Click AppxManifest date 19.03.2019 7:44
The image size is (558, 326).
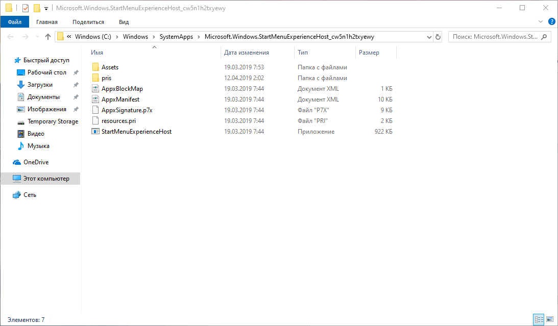coord(244,99)
